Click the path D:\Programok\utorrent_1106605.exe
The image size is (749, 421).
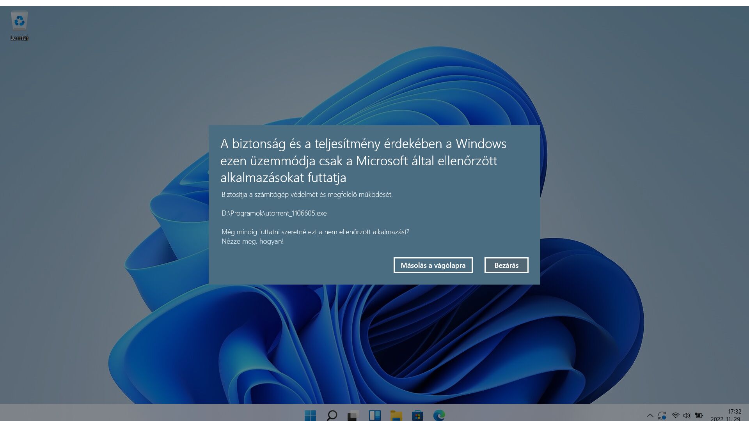tap(274, 213)
